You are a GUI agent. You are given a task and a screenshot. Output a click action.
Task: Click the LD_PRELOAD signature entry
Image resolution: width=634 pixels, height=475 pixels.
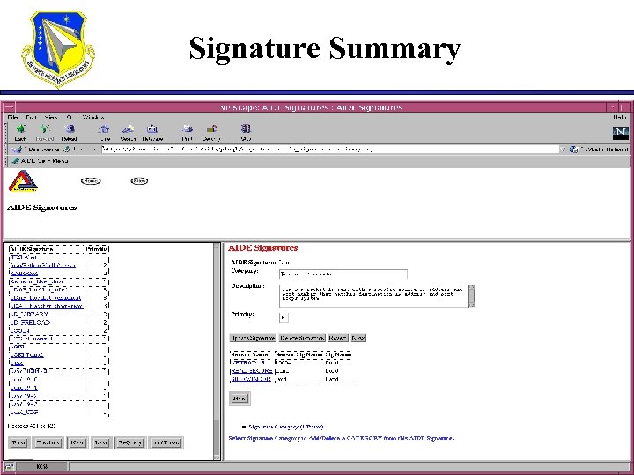point(30,322)
